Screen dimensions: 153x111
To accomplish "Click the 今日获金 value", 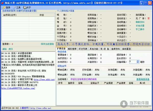I will click(x=71, y=36).
